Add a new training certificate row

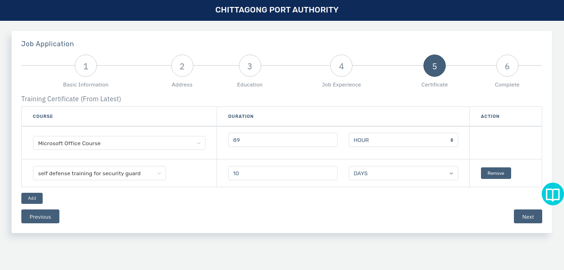[32, 198]
